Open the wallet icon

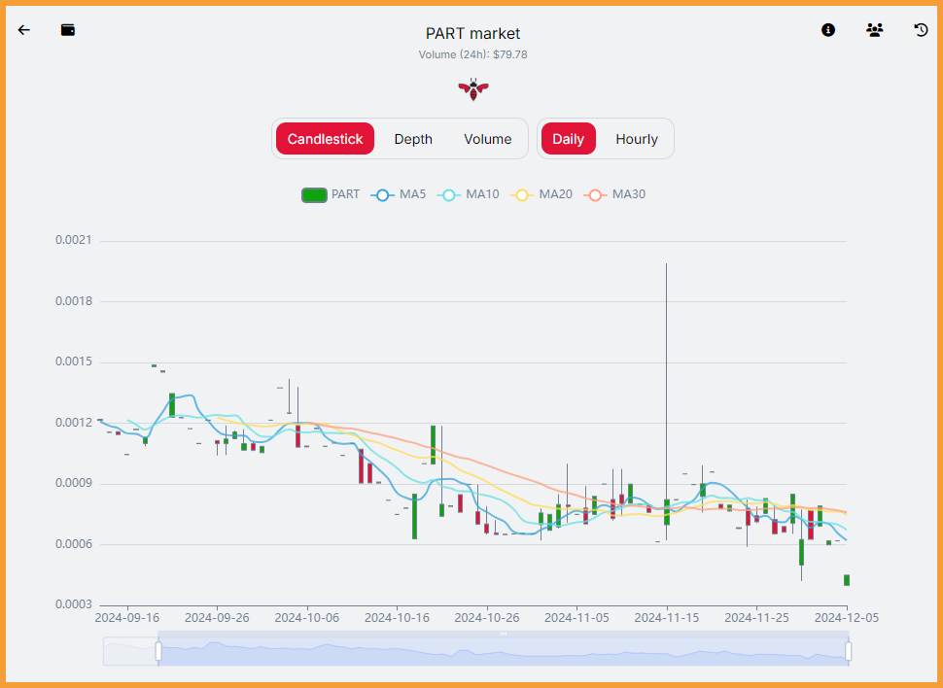(68, 30)
